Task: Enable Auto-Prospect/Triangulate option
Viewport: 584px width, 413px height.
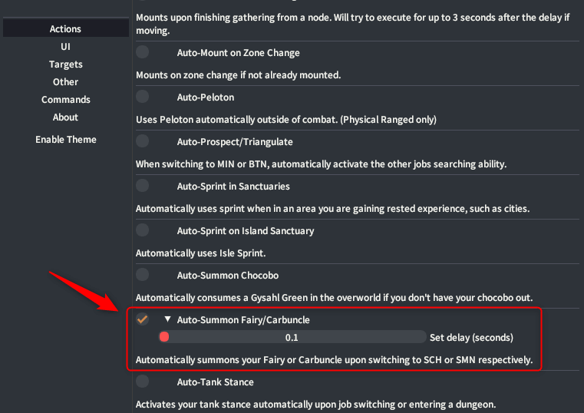Action: pos(143,141)
